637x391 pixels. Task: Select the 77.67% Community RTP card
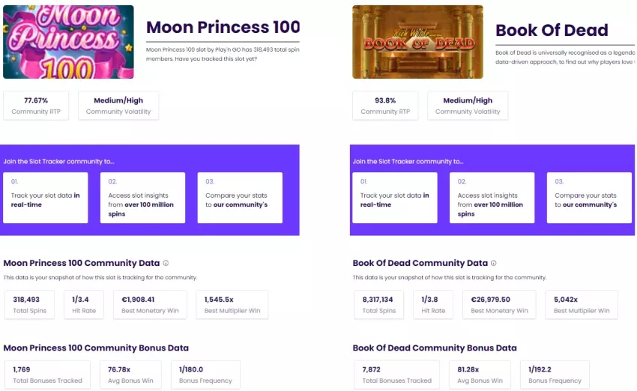36,106
